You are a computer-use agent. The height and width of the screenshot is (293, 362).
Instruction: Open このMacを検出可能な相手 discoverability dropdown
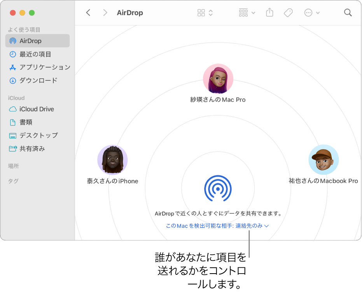tap(217, 226)
